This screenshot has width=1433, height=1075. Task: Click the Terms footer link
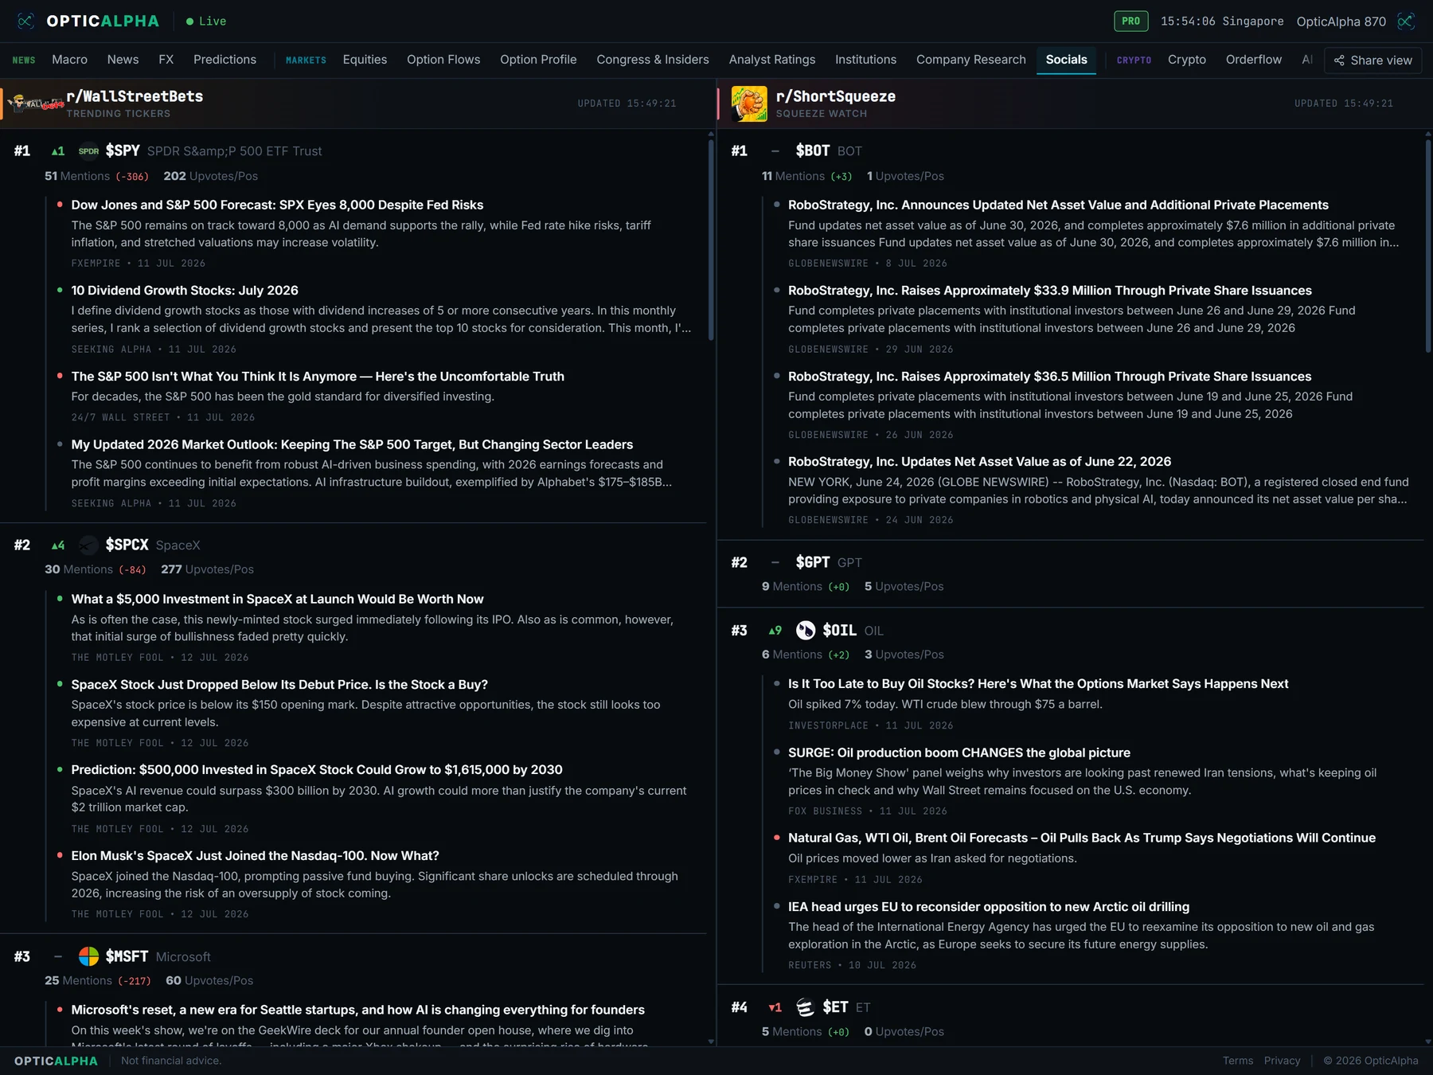(x=1238, y=1061)
